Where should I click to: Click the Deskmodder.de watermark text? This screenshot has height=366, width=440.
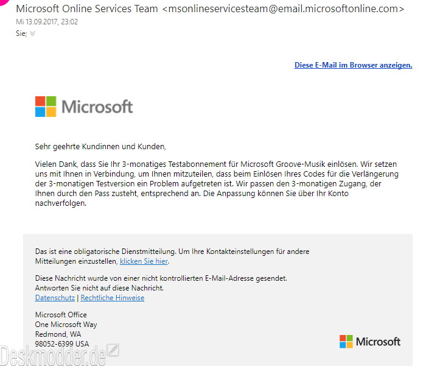(53, 355)
